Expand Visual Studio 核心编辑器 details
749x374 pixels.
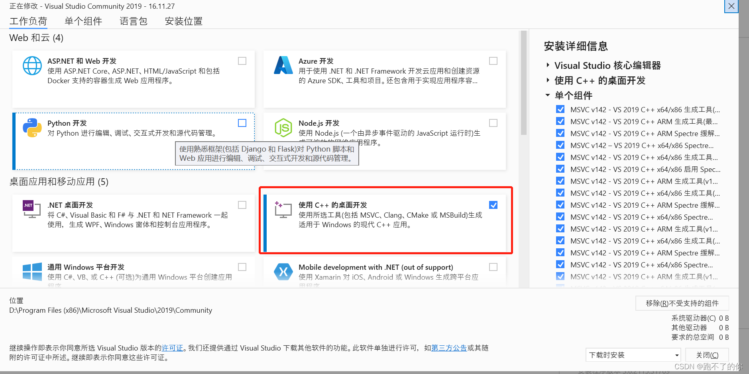(x=548, y=65)
